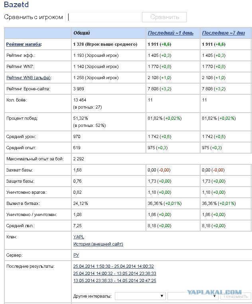Select overall Уничтожено / уничтожен value 1,08
The width and height of the screenshot is (252, 304).
[77, 214]
